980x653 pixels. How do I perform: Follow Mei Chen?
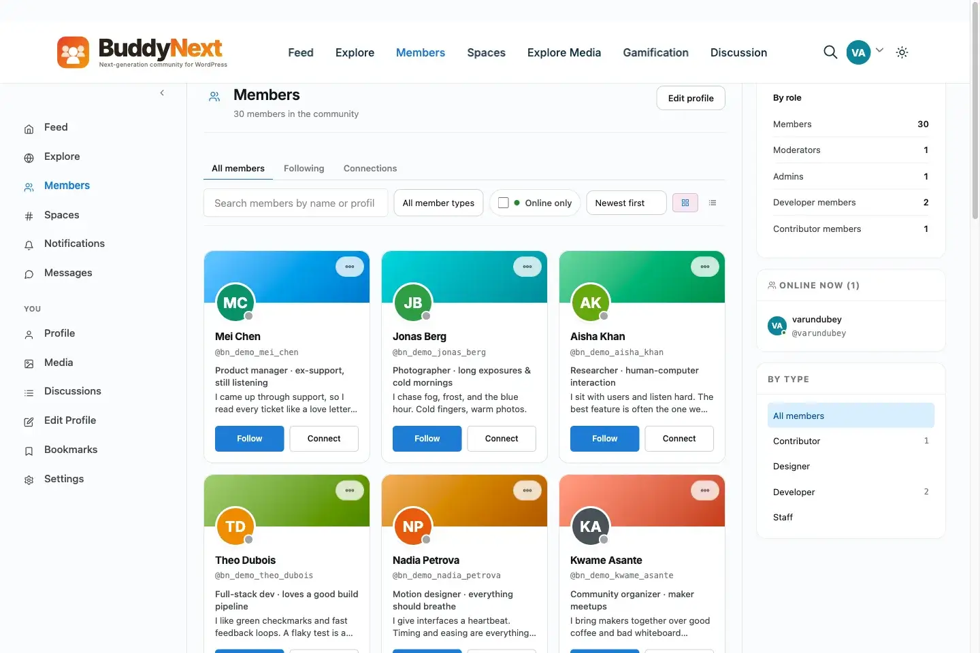click(x=249, y=439)
